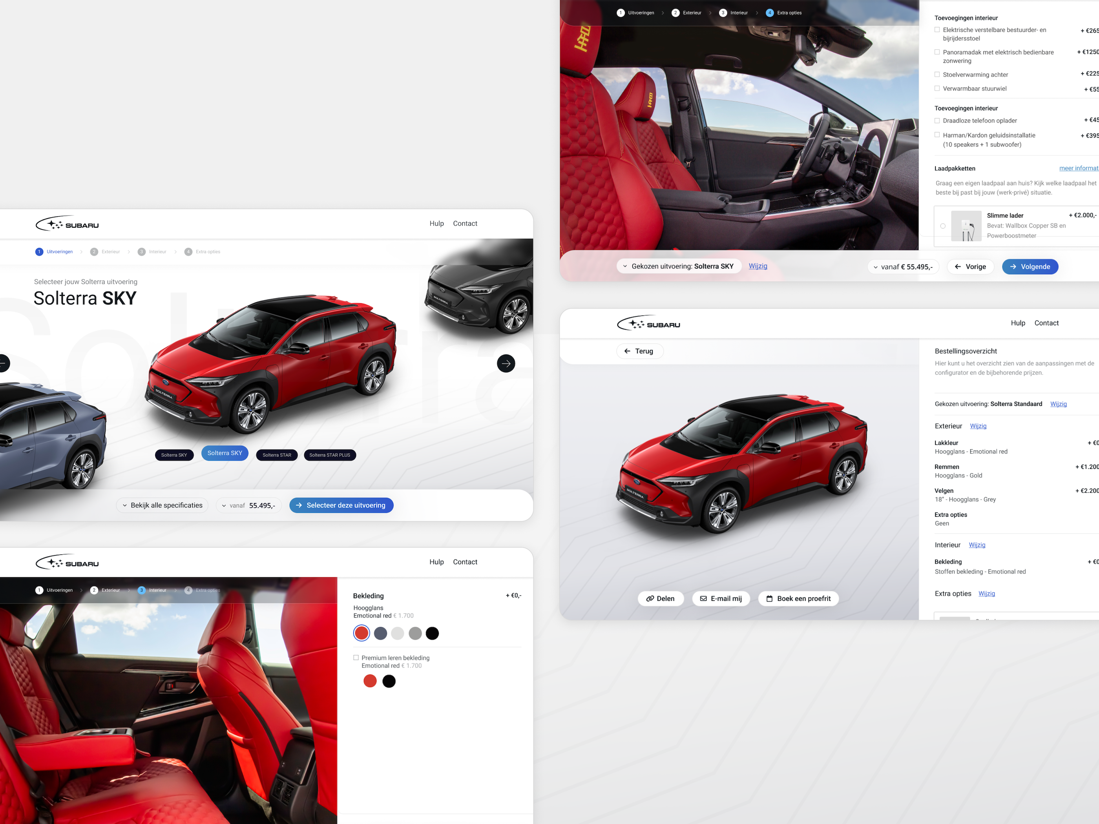Open Exterieur step in the Extra opties top bar
Image resolution: width=1099 pixels, height=824 pixels.
pos(692,13)
